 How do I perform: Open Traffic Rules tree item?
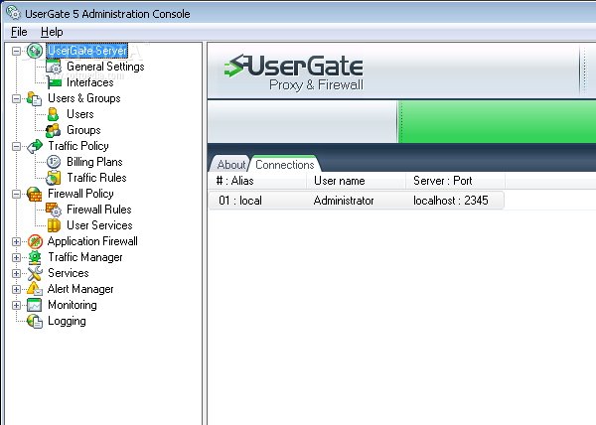[x=96, y=178]
